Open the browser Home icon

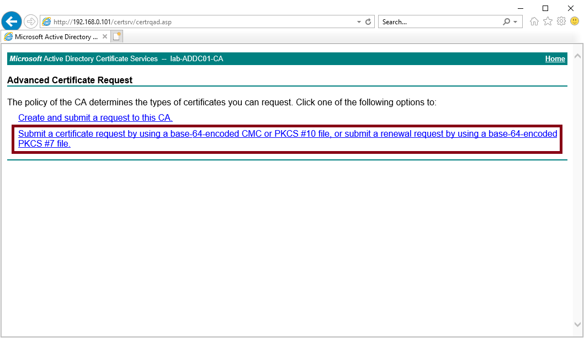coord(534,21)
